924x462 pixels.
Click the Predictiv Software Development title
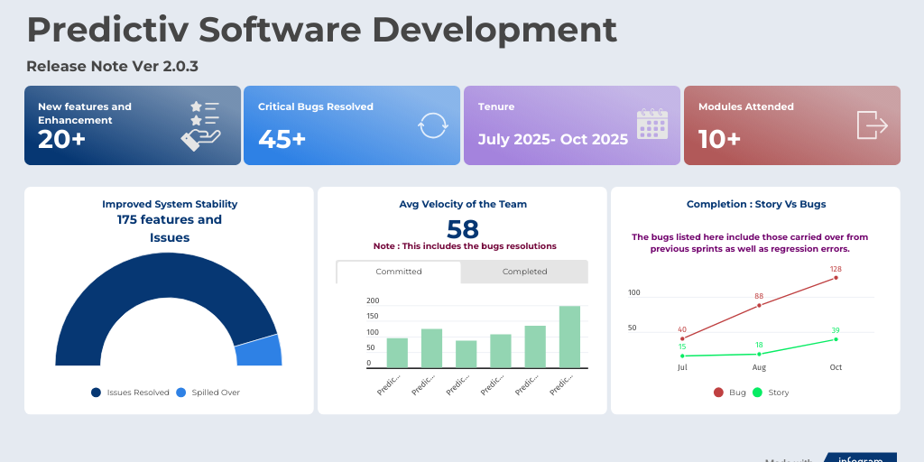[322, 30]
